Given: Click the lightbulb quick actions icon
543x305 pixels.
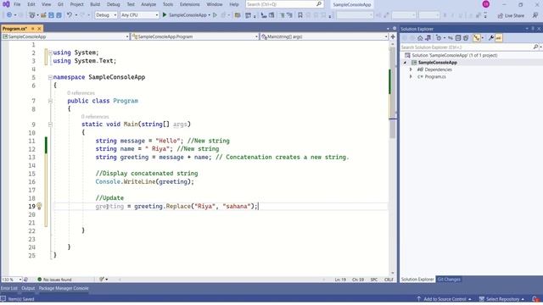Looking at the screenshot, I should (x=39, y=206).
